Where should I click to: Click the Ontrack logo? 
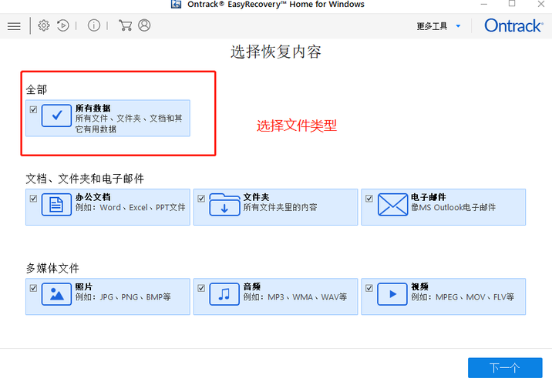point(513,25)
